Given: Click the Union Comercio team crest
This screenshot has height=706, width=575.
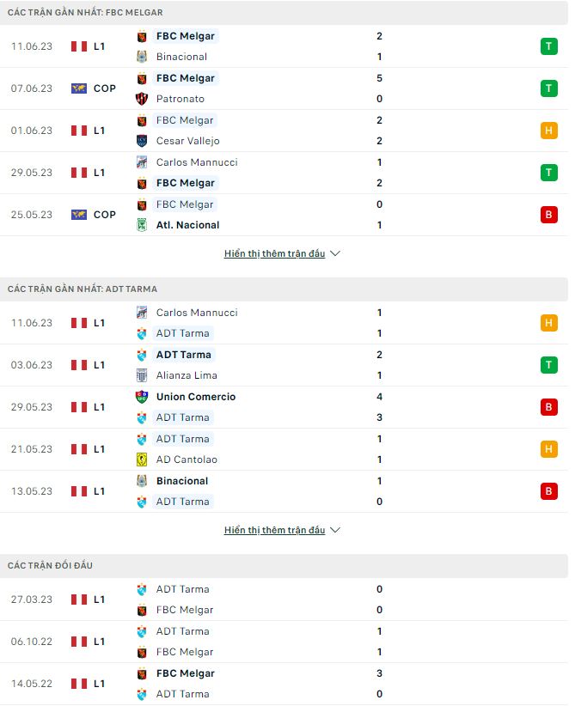Looking at the screenshot, I should point(143,397).
